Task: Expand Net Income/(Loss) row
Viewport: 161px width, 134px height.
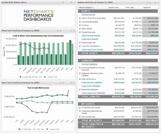Action: [80, 117]
